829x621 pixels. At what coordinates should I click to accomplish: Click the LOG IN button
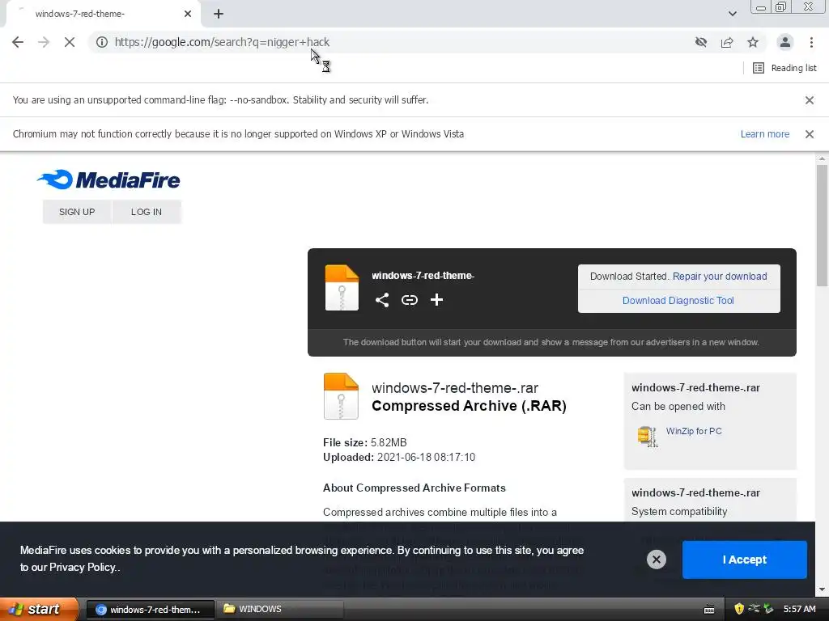(147, 213)
